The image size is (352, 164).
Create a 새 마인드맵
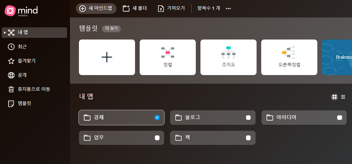pyautogui.click(x=96, y=9)
